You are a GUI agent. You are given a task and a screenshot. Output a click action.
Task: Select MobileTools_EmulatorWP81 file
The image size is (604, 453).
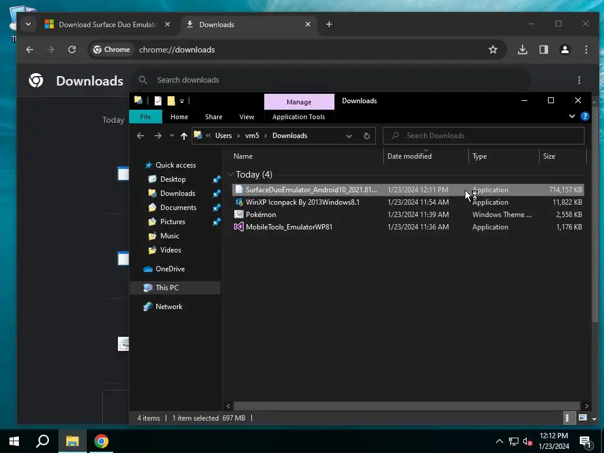[408, 227]
